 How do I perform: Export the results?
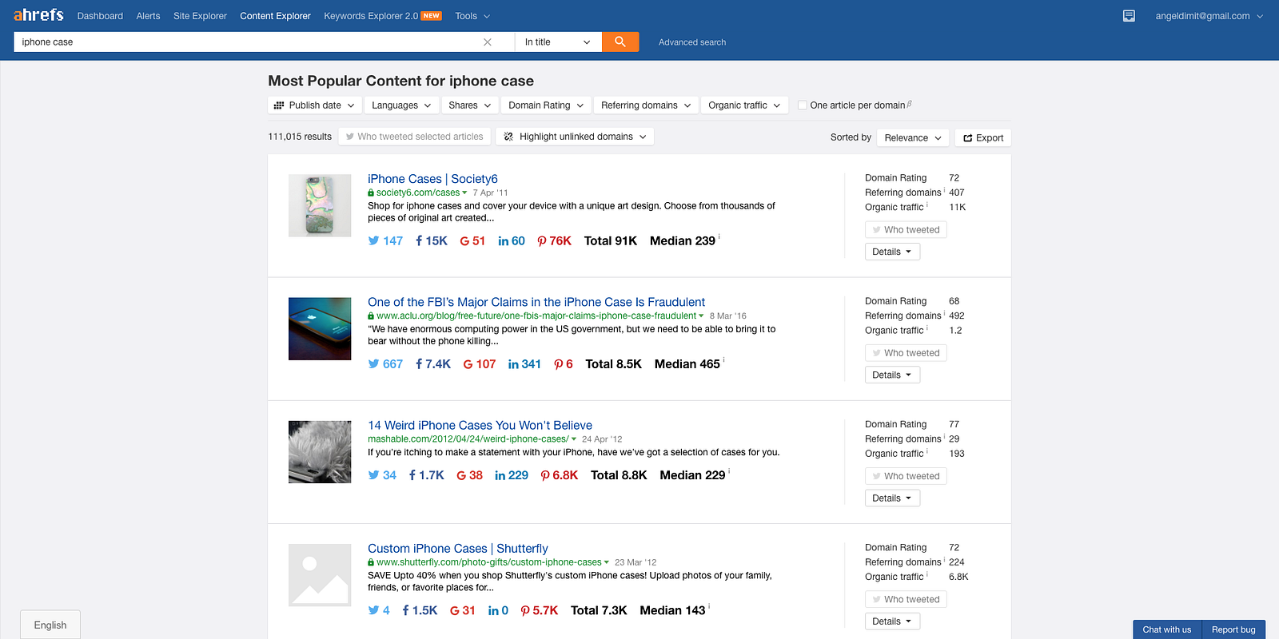click(x=983, y=137)
